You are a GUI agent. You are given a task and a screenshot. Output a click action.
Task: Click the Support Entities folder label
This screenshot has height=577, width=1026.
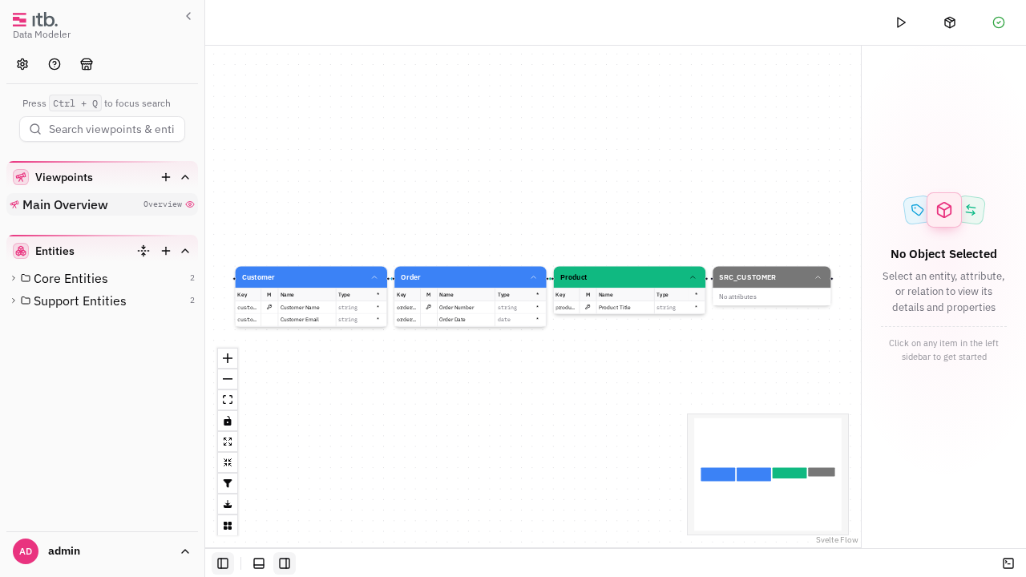coord(80,301)
